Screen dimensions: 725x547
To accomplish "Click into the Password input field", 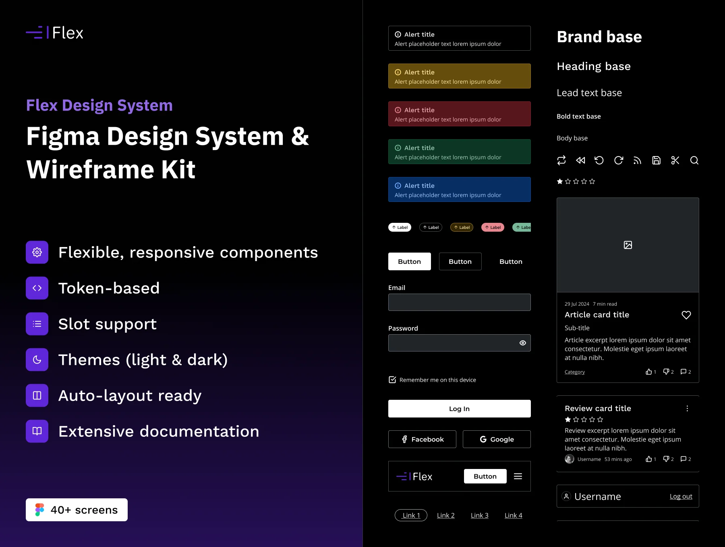I will pyautogui.click(x=460, y=343).
